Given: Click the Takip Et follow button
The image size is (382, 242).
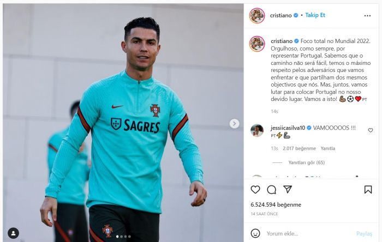Looking at the screenshot, I should coord(315,15).
